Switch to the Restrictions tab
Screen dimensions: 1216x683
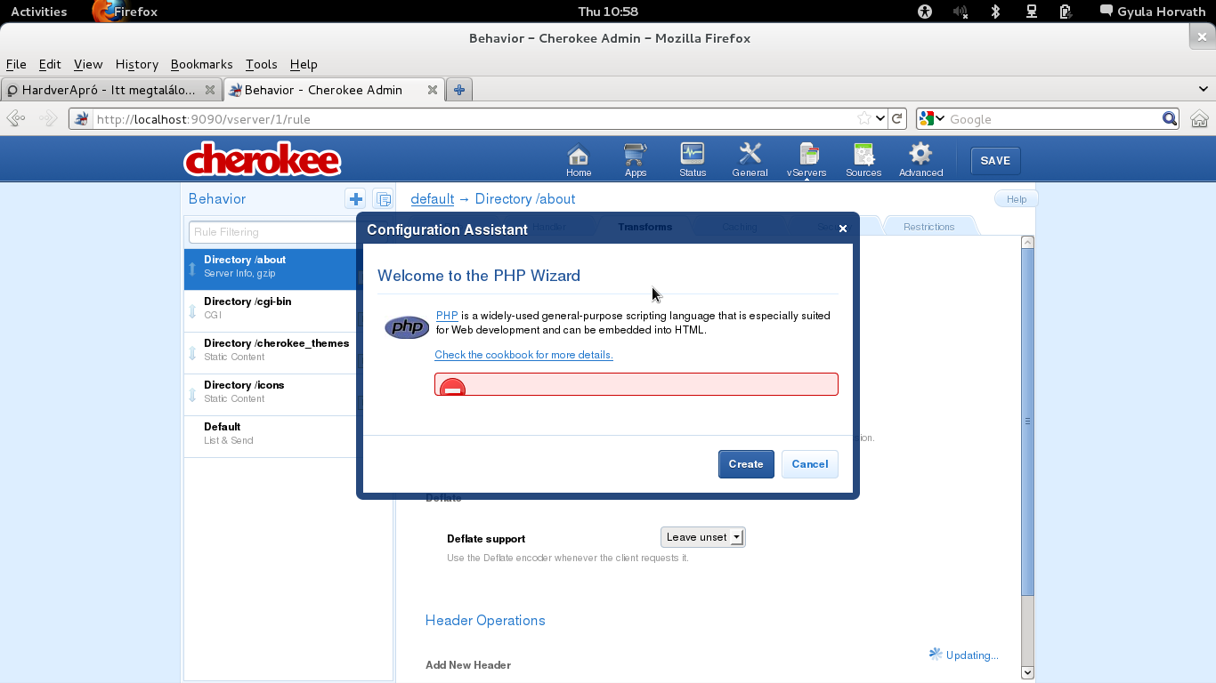point(928,227)
